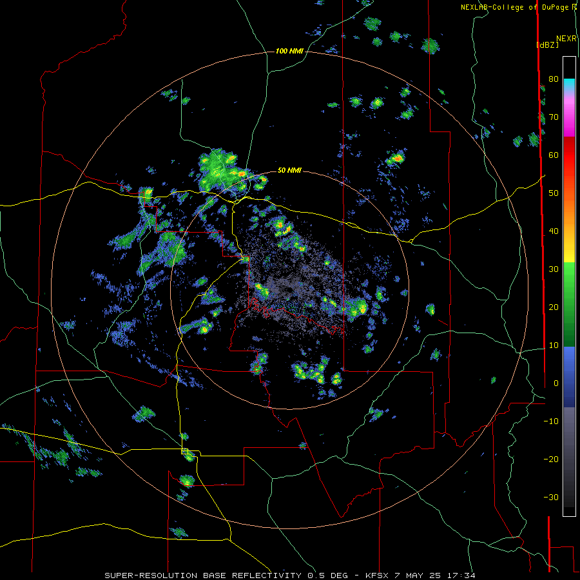Select the "[dBZ]" units label
Image resolution: width=580 pixels, height=580 pixels.
(x=547, y=44)
